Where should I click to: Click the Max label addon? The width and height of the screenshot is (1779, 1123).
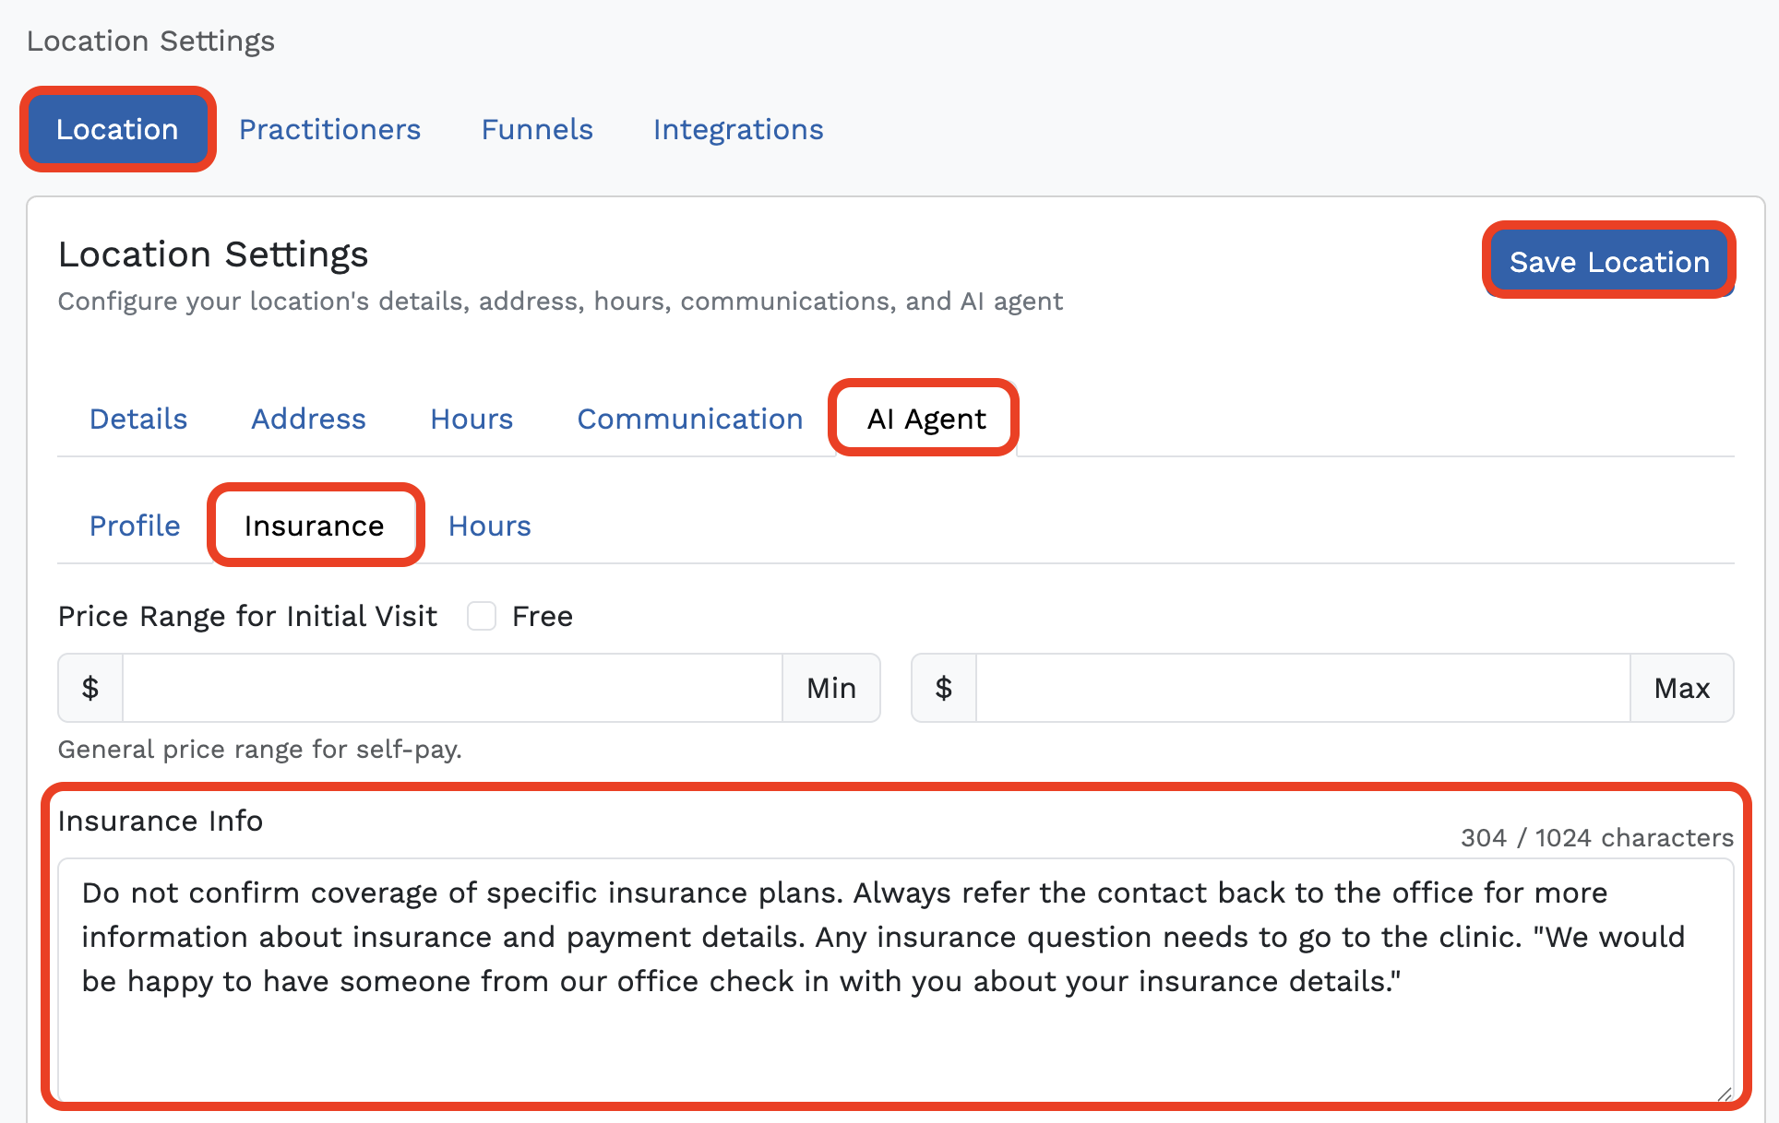(x=1681, y=688)
